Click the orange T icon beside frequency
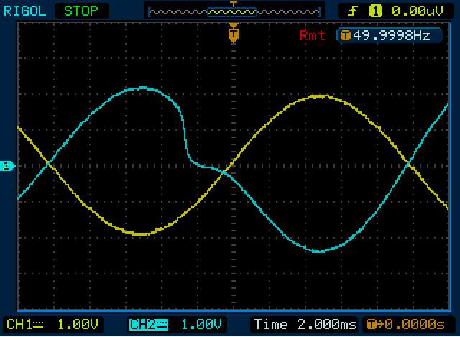The width and height of the screenshot is (460, 337). click(x=345, y=36)
